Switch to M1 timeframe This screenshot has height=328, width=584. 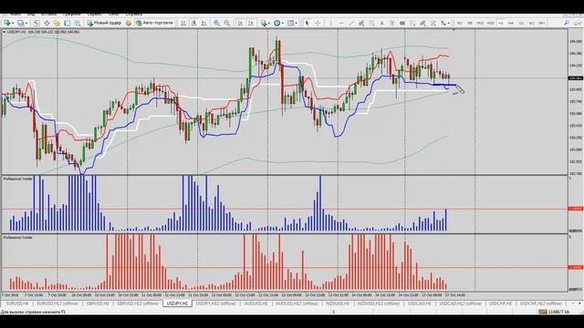pos(460,23)
